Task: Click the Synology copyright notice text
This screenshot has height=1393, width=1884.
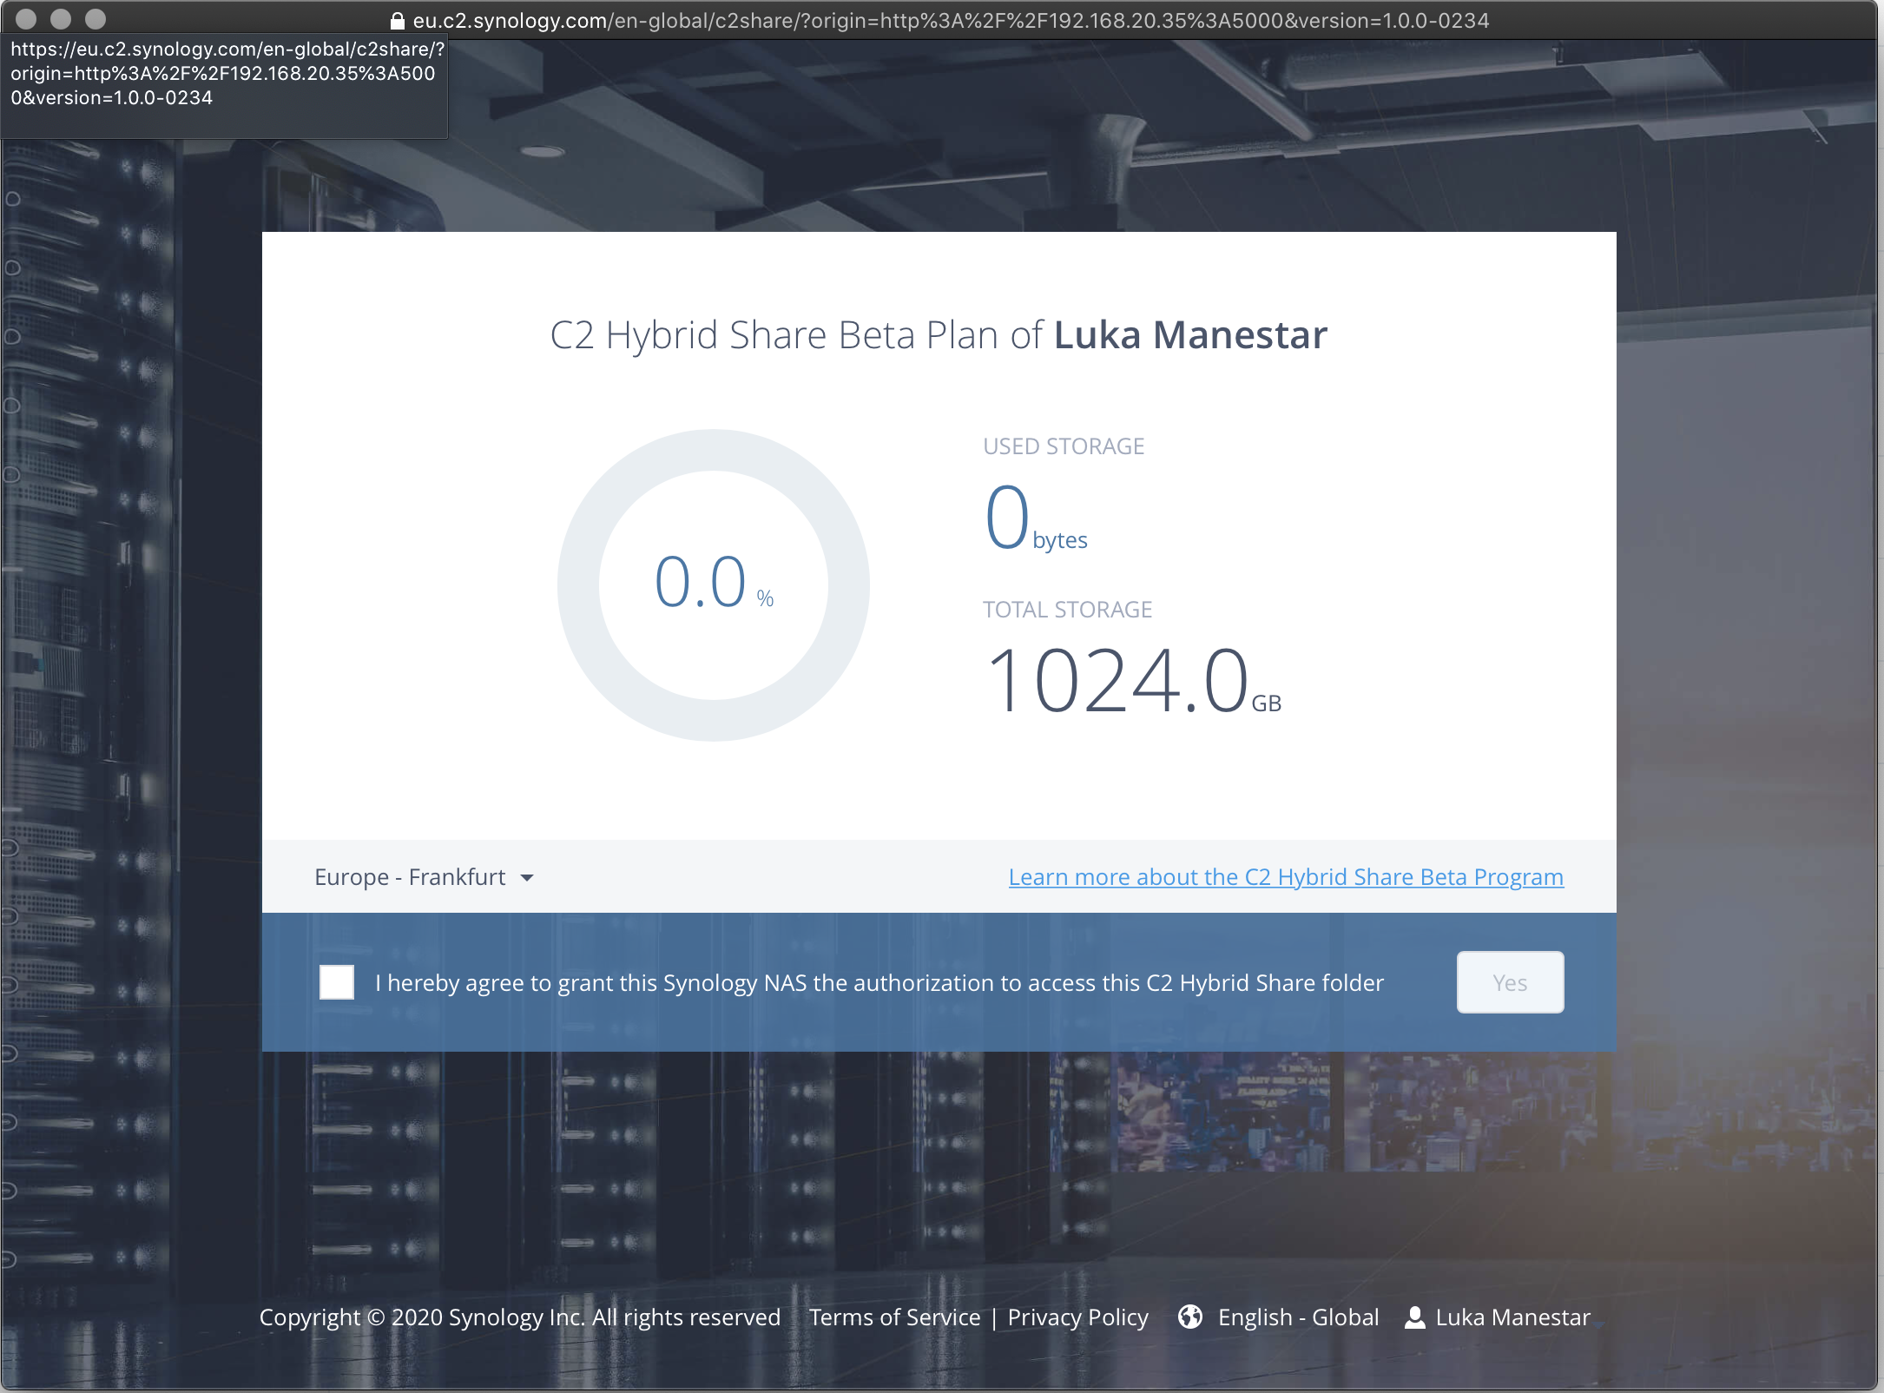Action: [520, 1317]
